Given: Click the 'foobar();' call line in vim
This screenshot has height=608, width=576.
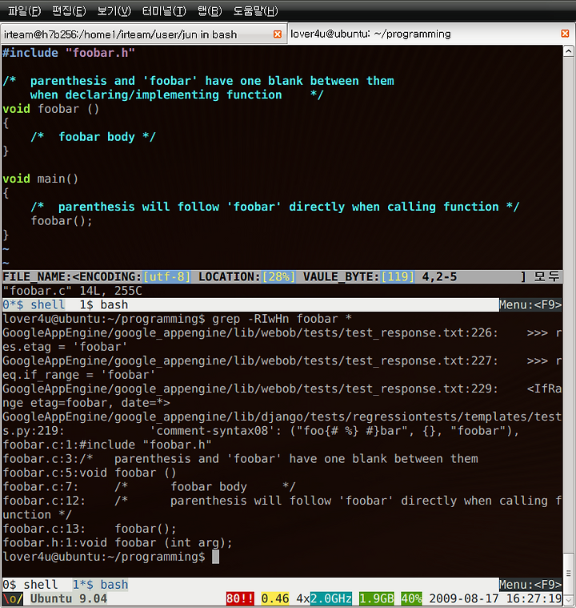Looking at the screenshot, I should click(62, 221).
